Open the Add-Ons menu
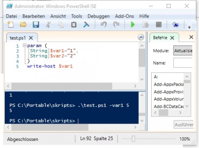Screen dimensions: 199x148 pos(124,16)
